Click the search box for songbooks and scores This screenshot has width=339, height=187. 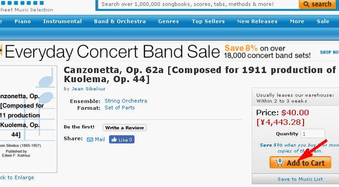coord(198,4)
